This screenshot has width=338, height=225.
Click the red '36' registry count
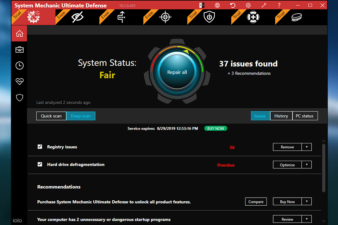[232, 148]
